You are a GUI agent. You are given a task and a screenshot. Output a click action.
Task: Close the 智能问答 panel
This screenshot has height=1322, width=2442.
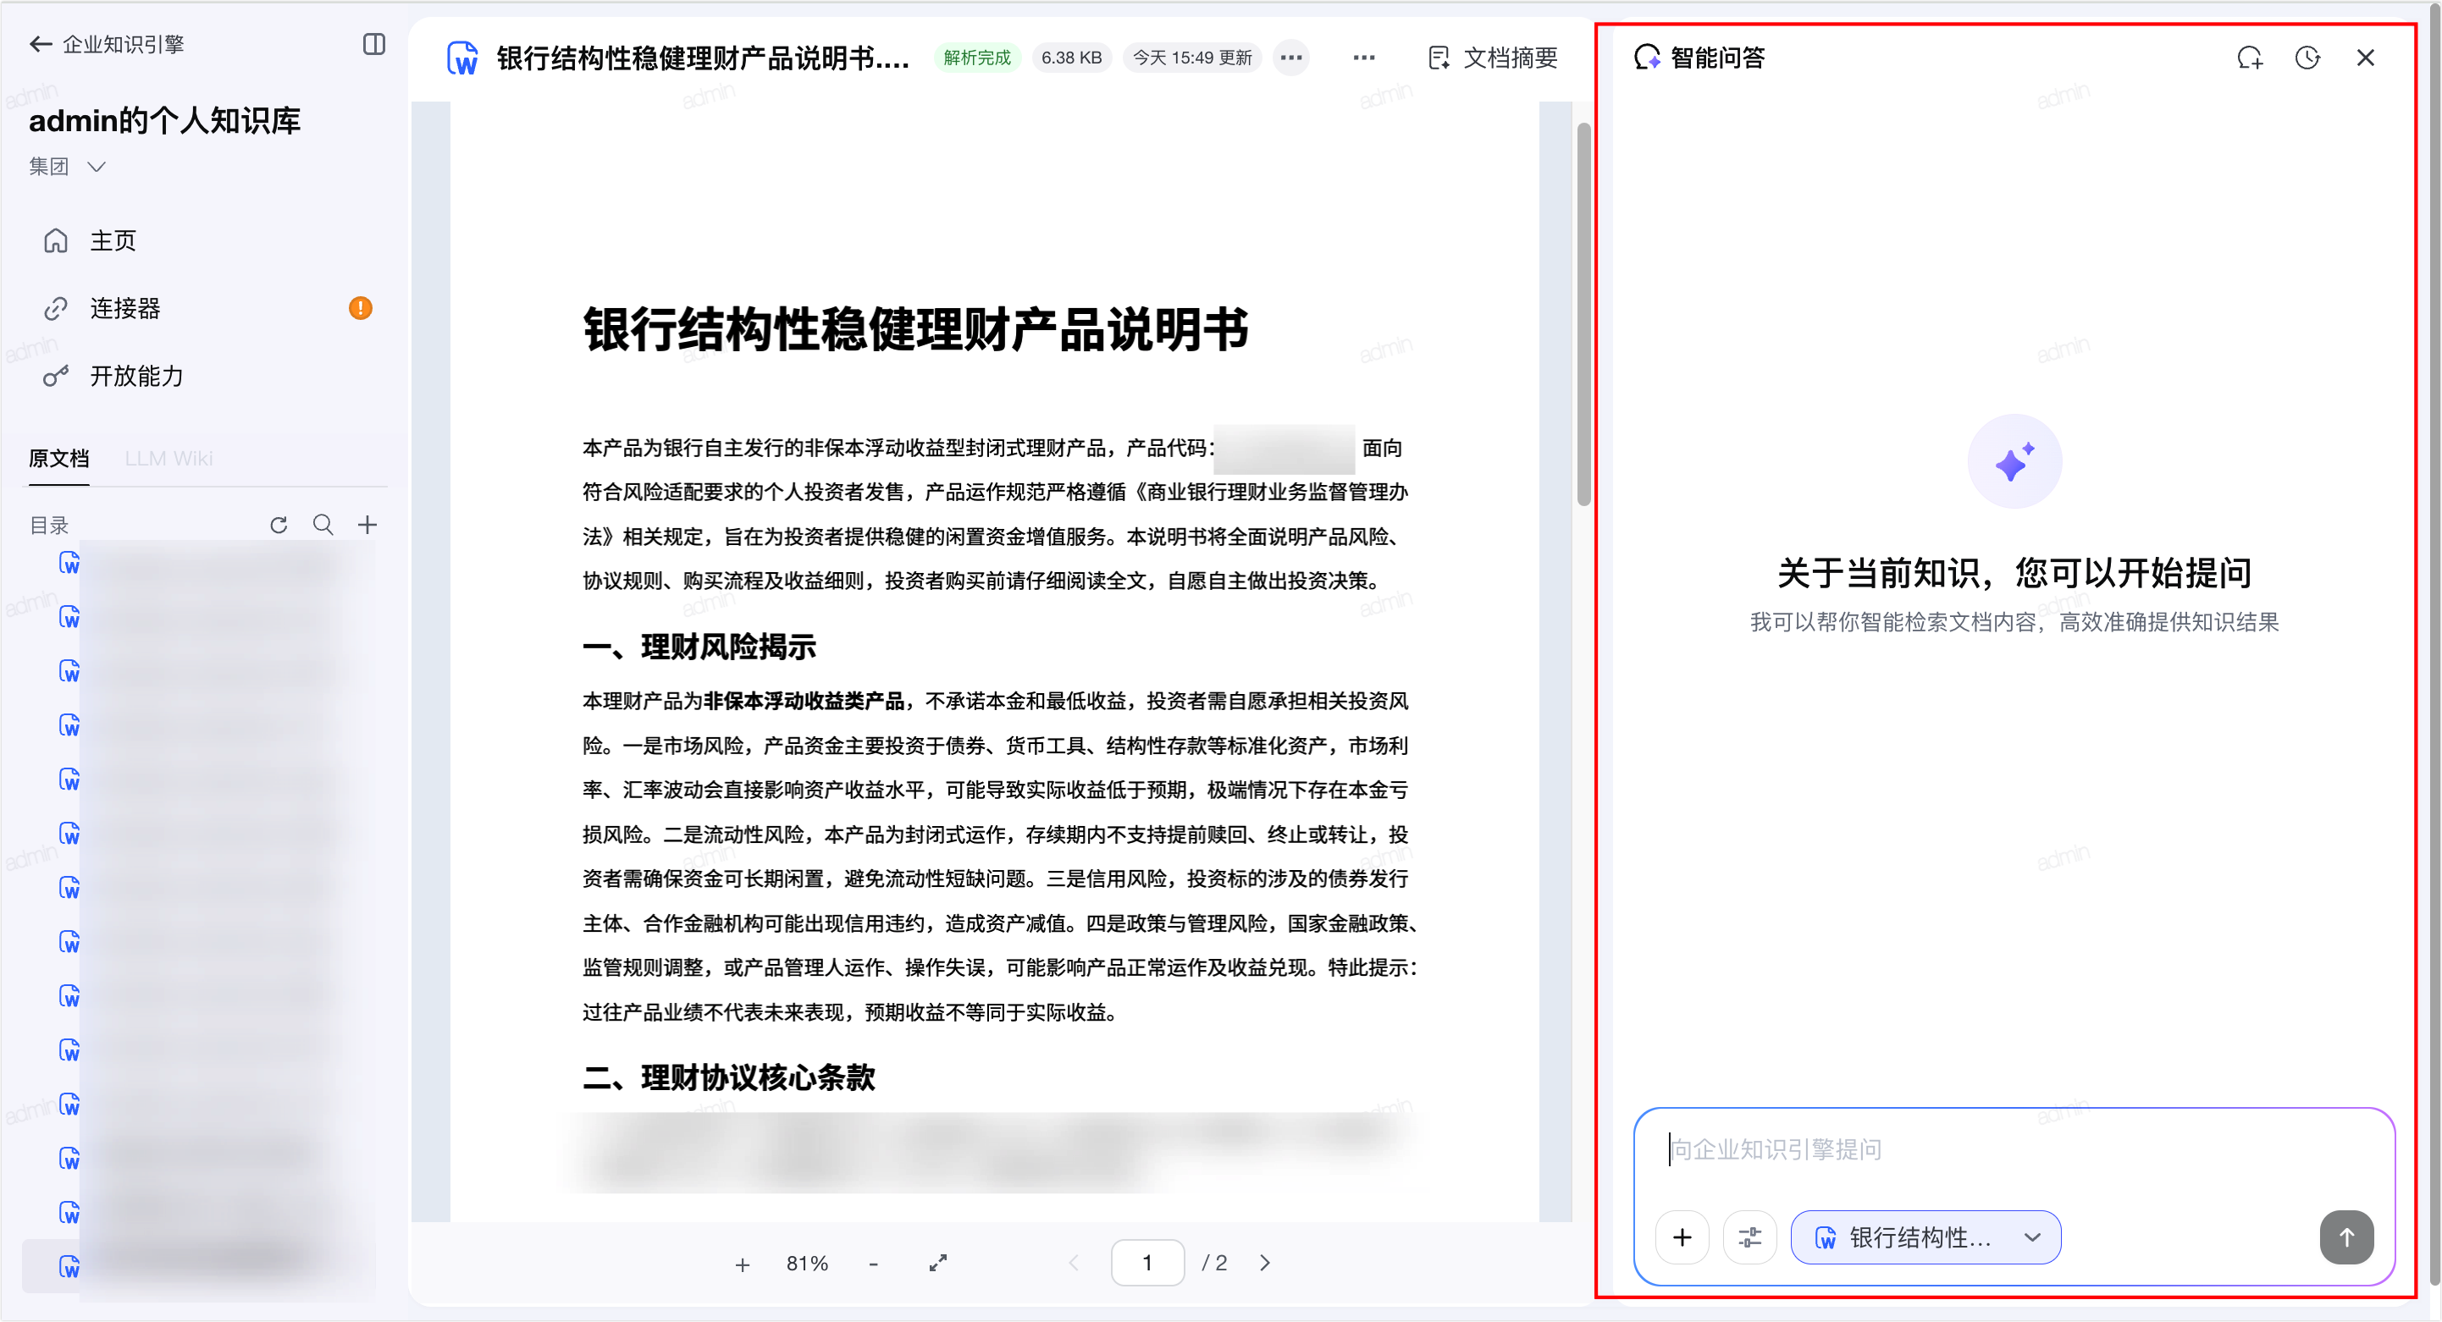[2365, 58]
